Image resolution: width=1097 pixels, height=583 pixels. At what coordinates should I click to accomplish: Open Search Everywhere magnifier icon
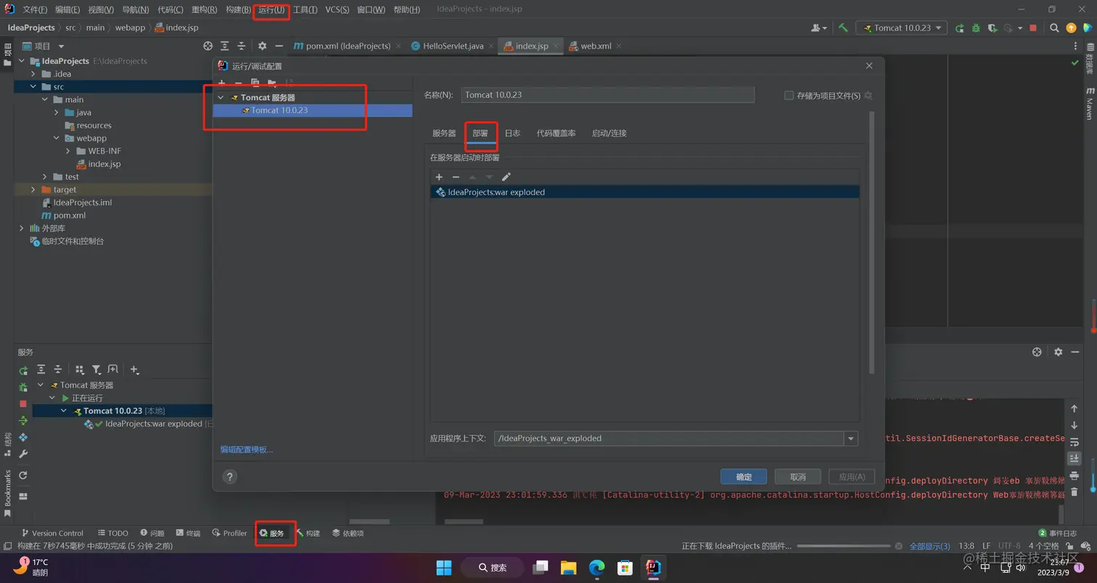[1054, 28]
